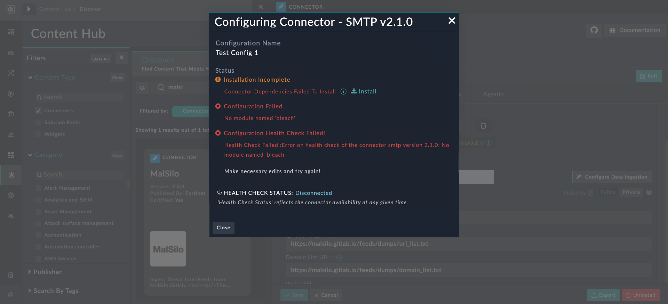Check the Automation controller checkbox
Viewport: 668px width, 304px height.
coord(39,247)
